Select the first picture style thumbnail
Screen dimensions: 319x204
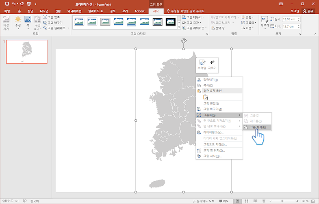79,21
